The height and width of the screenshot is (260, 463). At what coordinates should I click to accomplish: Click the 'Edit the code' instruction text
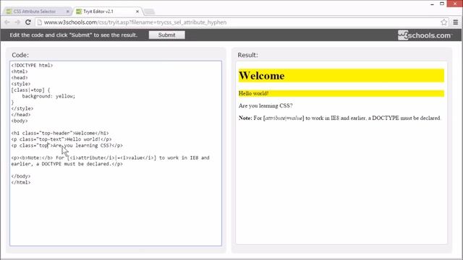click(x=74, y=35)
